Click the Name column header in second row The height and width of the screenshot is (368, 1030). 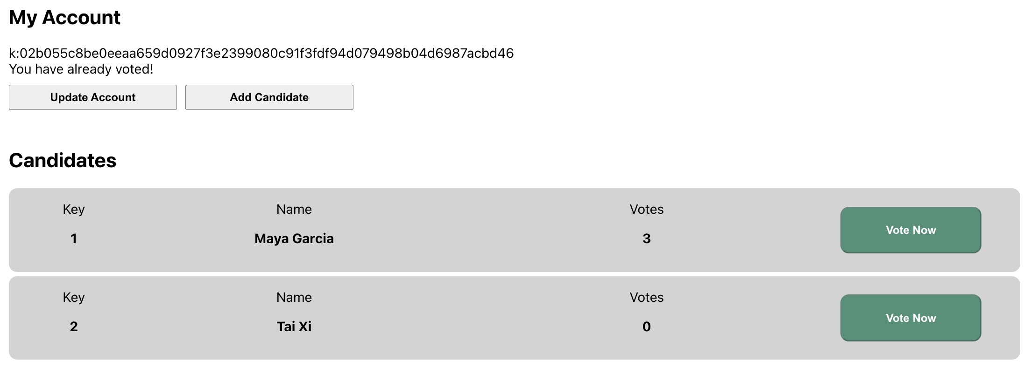(x=293, y=297)
